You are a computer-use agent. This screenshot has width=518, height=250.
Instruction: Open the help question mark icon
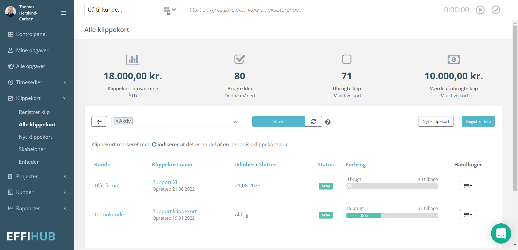tap(328, 122)
